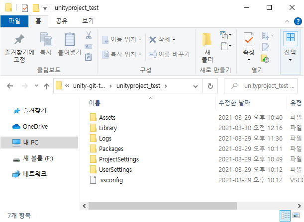Expand the 복사 위치 (Copy to) dropdown
The image size is (304, 222).
point(140,54)
